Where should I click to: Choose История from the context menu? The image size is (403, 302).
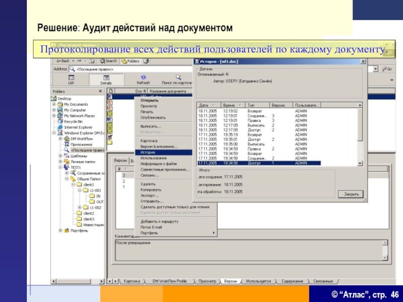pyautogui.click(x=148, y=152)
